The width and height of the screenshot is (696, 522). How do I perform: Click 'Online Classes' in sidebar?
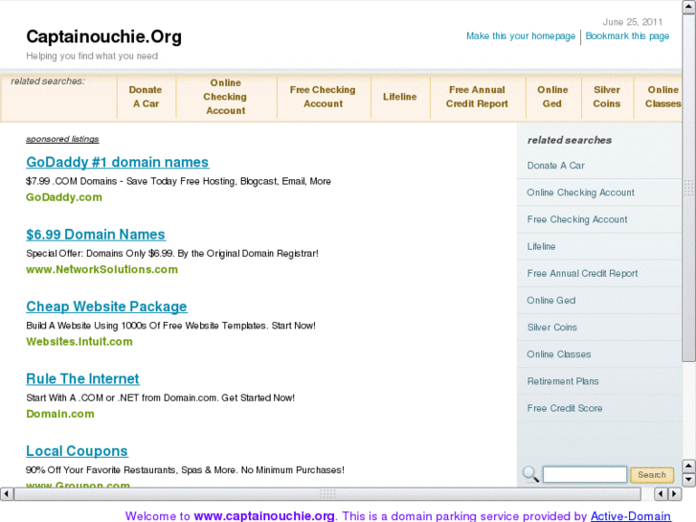(x=559, y=354)
